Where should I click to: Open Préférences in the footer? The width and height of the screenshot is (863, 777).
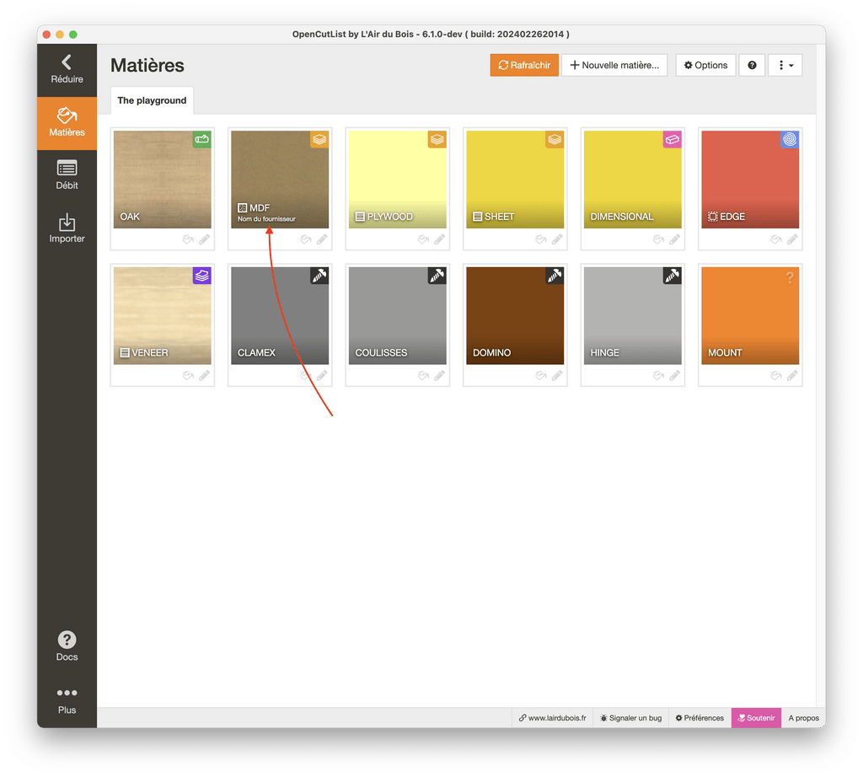click(x=700, y=717)
